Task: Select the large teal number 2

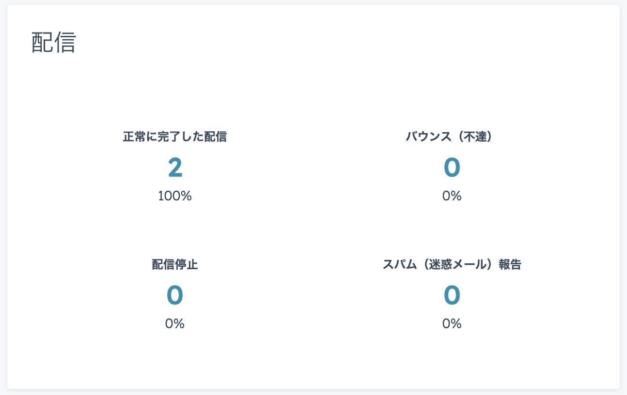Action: 175,167
